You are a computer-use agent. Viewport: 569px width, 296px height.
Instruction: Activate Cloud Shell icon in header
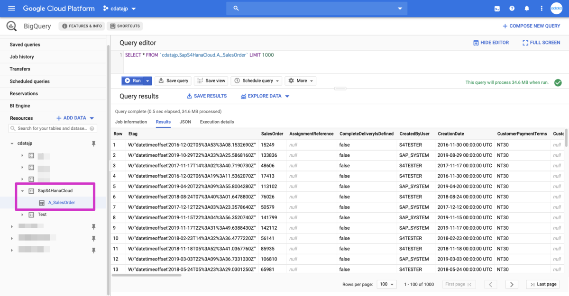pos(497,9)
